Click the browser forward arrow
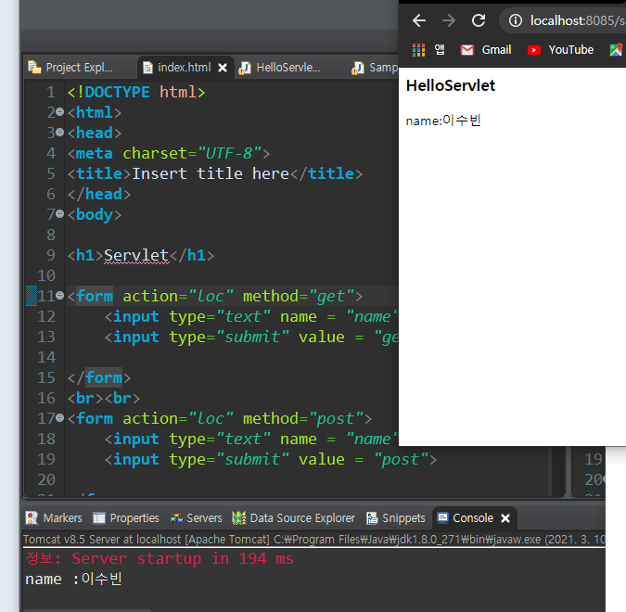This screenshot has height=612, width=626. pyautogui.click(x=449, y=20)
